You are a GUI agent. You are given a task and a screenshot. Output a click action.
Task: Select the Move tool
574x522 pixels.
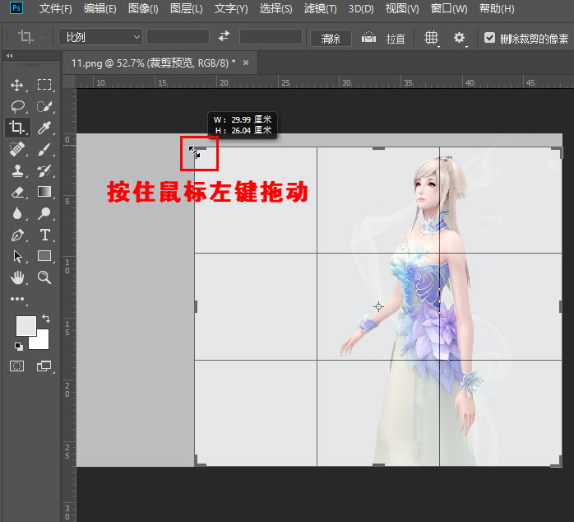[x=16, y=85]
